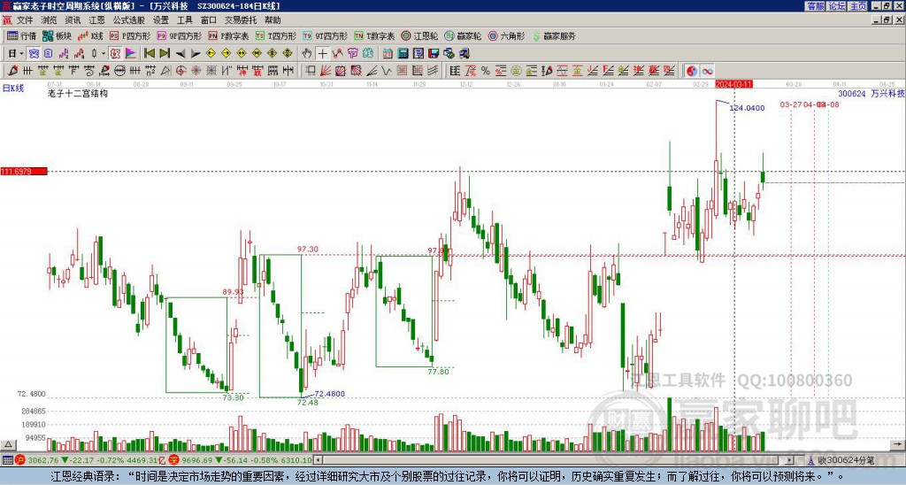Select the zigzag wave line tool
906x485 pixels.
[386, 71]
